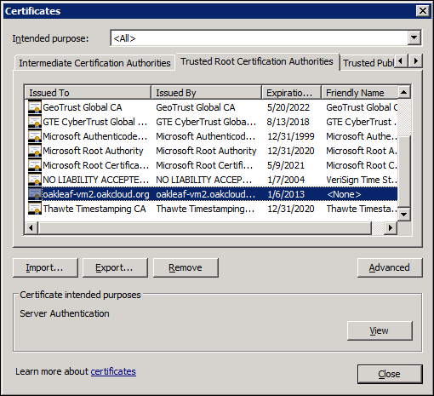
Task: Click the 1/7/2004 expiration date
Action: [286, 180]
